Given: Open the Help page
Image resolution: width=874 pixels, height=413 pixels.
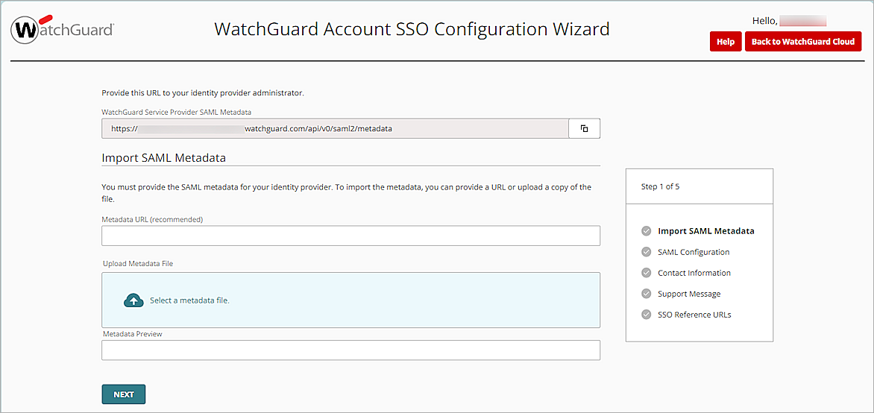Looking at the screenshot, I should coord(725,42).
